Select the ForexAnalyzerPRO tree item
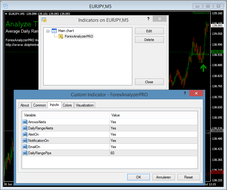Image resolution: width=227 pixels, height=190 pixels. [79, 36]
